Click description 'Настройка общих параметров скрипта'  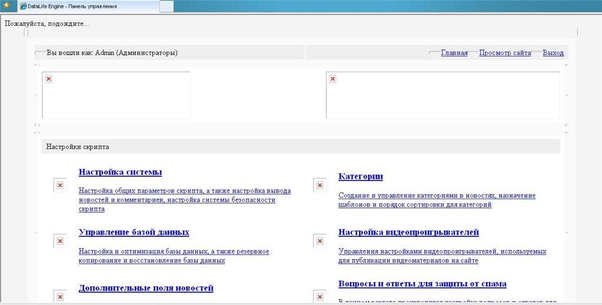point(185,200)
